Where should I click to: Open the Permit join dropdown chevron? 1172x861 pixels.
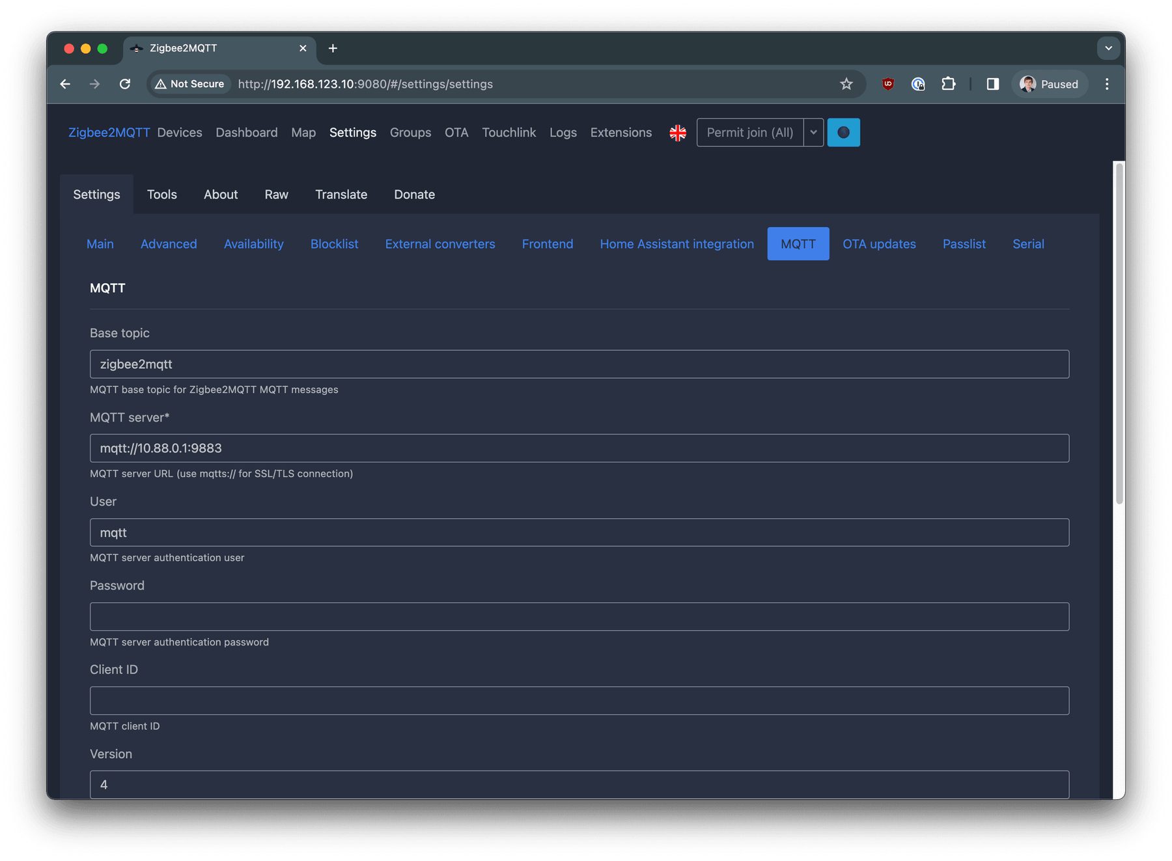tap(813, 132)
